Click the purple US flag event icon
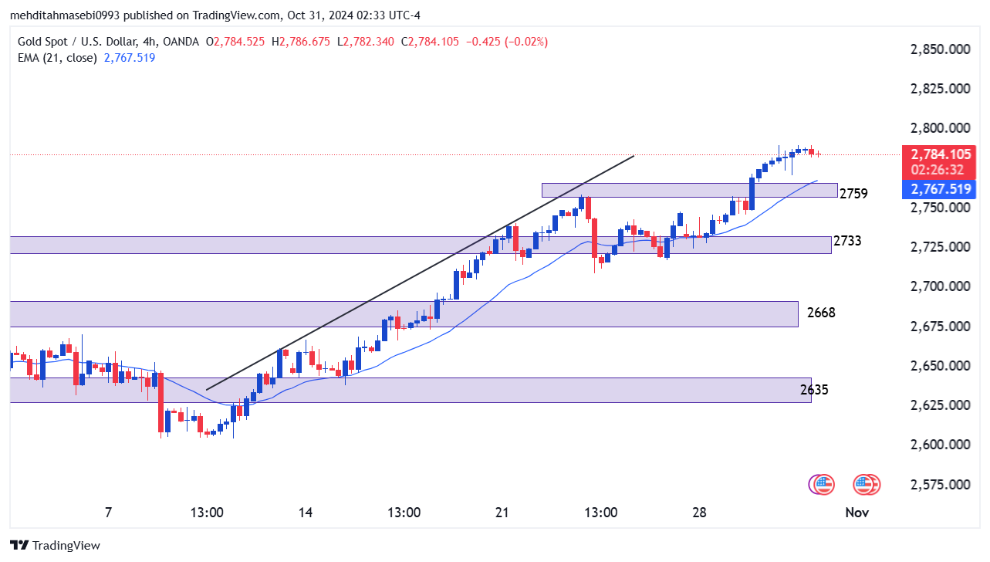 pos(822,485)
